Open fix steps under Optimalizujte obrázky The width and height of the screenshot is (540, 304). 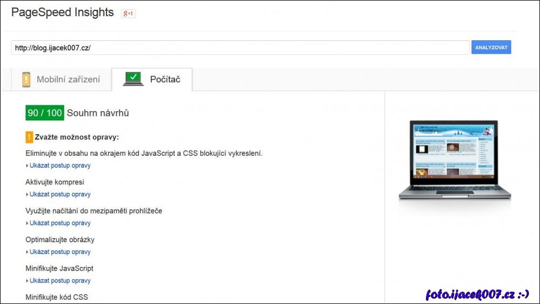(x=60, y=252)
